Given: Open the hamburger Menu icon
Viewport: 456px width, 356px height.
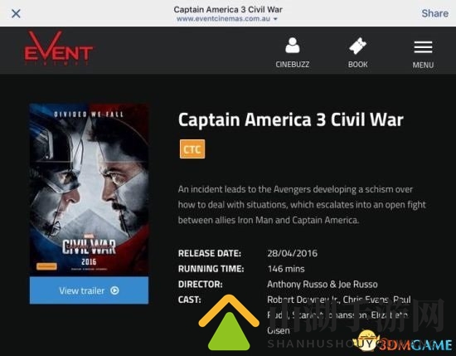Looking at the screenshot, I should (x=423, y=47).
